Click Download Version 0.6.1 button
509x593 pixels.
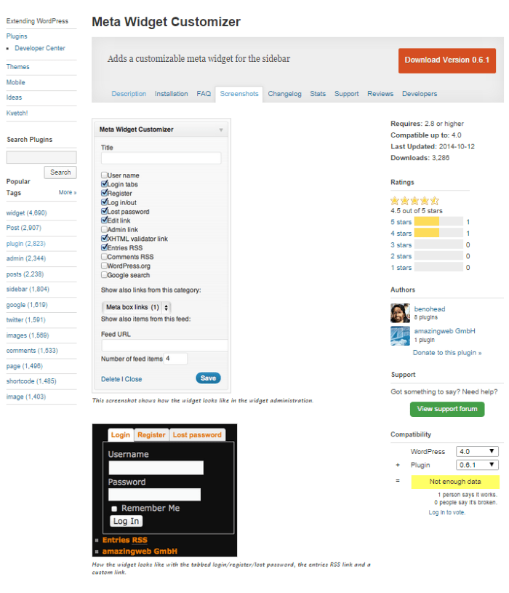pos(447,60)
